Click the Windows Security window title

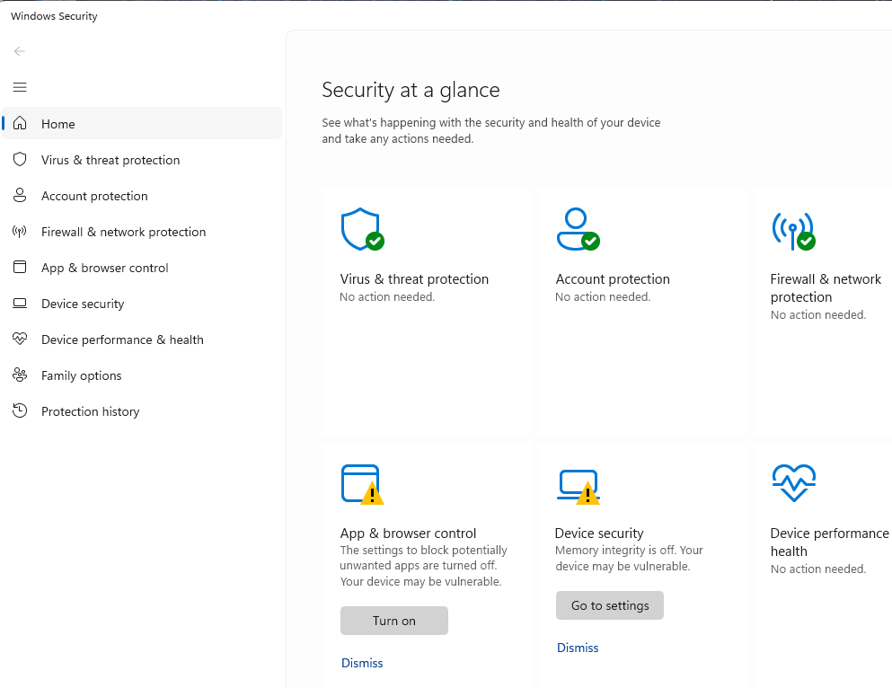click(54, 16)
